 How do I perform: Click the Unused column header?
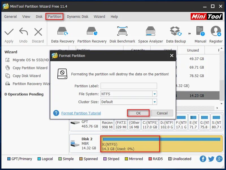click(193, 50)
